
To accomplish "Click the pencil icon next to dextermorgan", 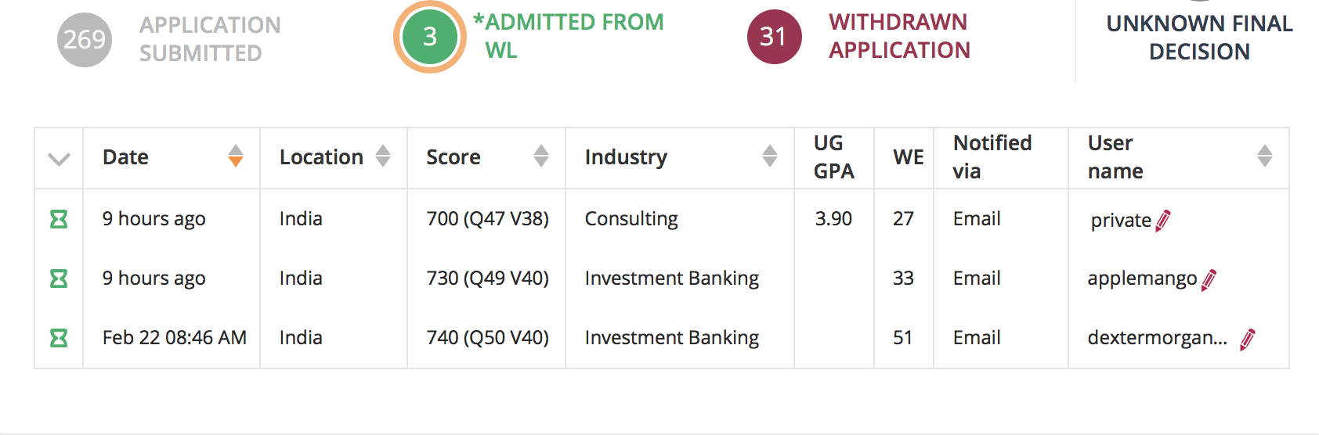I will tap(1248, 340).
